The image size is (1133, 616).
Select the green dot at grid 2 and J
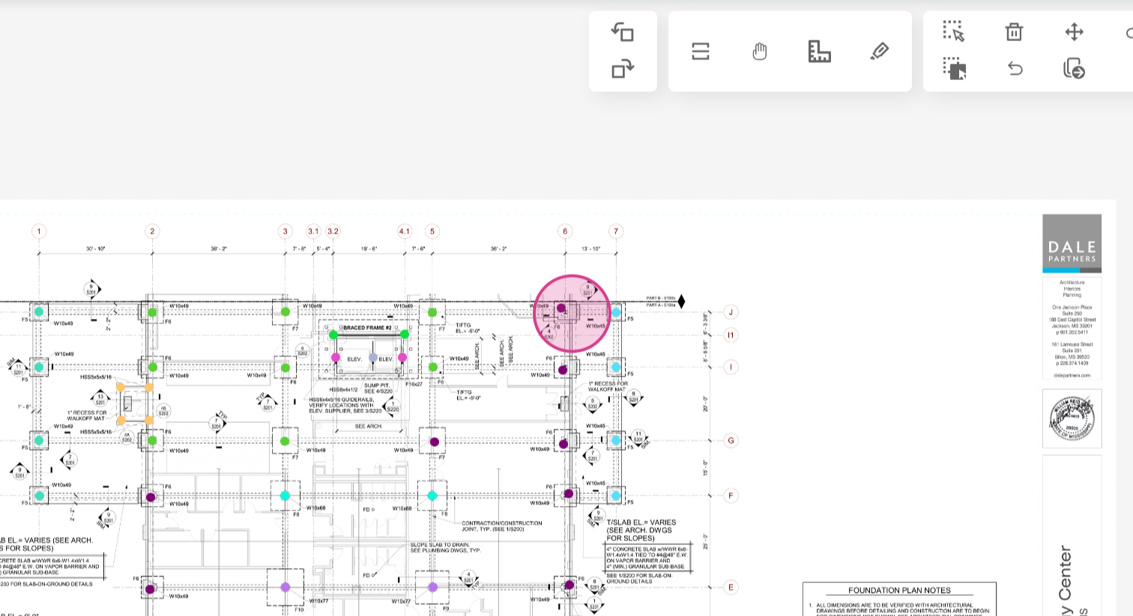coord(152,312)
